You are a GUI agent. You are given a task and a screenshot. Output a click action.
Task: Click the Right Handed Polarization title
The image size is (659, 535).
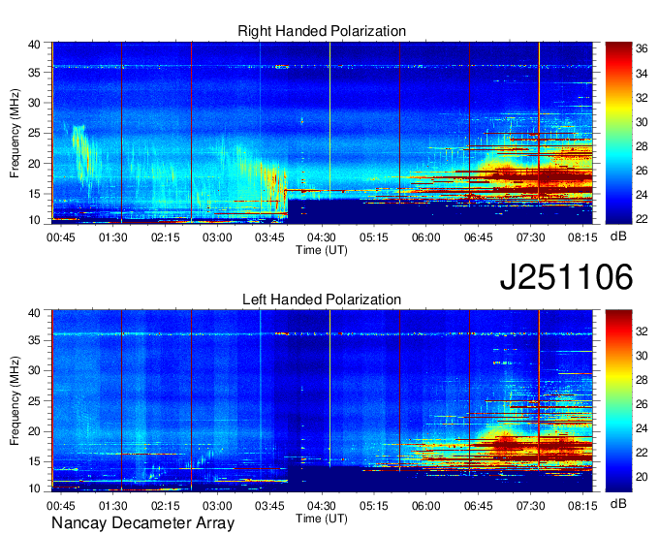[x=322, y=31]
